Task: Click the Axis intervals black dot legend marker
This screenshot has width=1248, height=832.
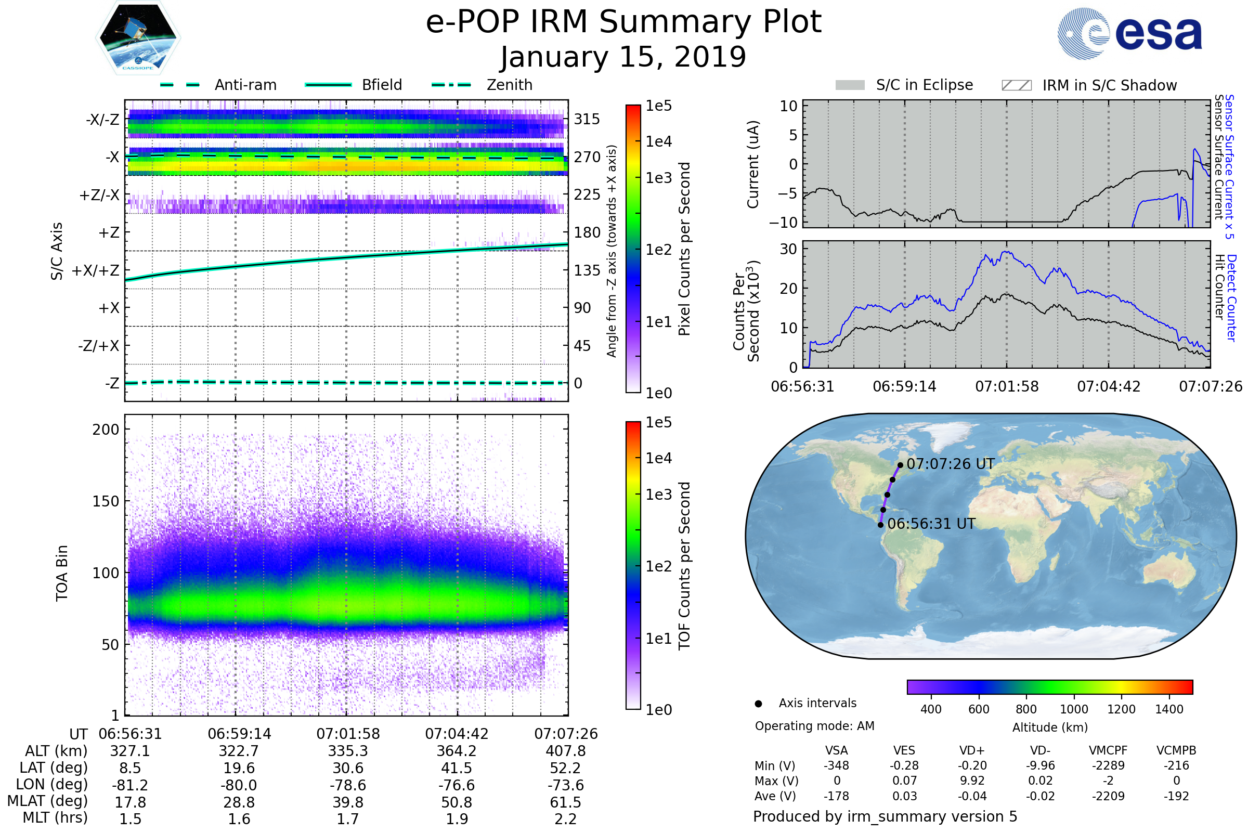Action: pyautogui.click(x=758, y=704)
